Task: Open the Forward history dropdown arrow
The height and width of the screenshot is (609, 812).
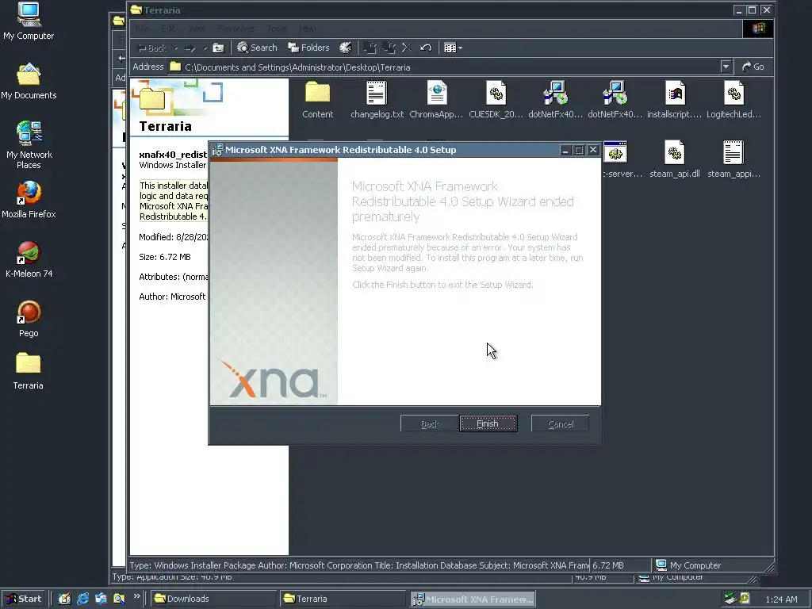Action: [x=205, y=48]
